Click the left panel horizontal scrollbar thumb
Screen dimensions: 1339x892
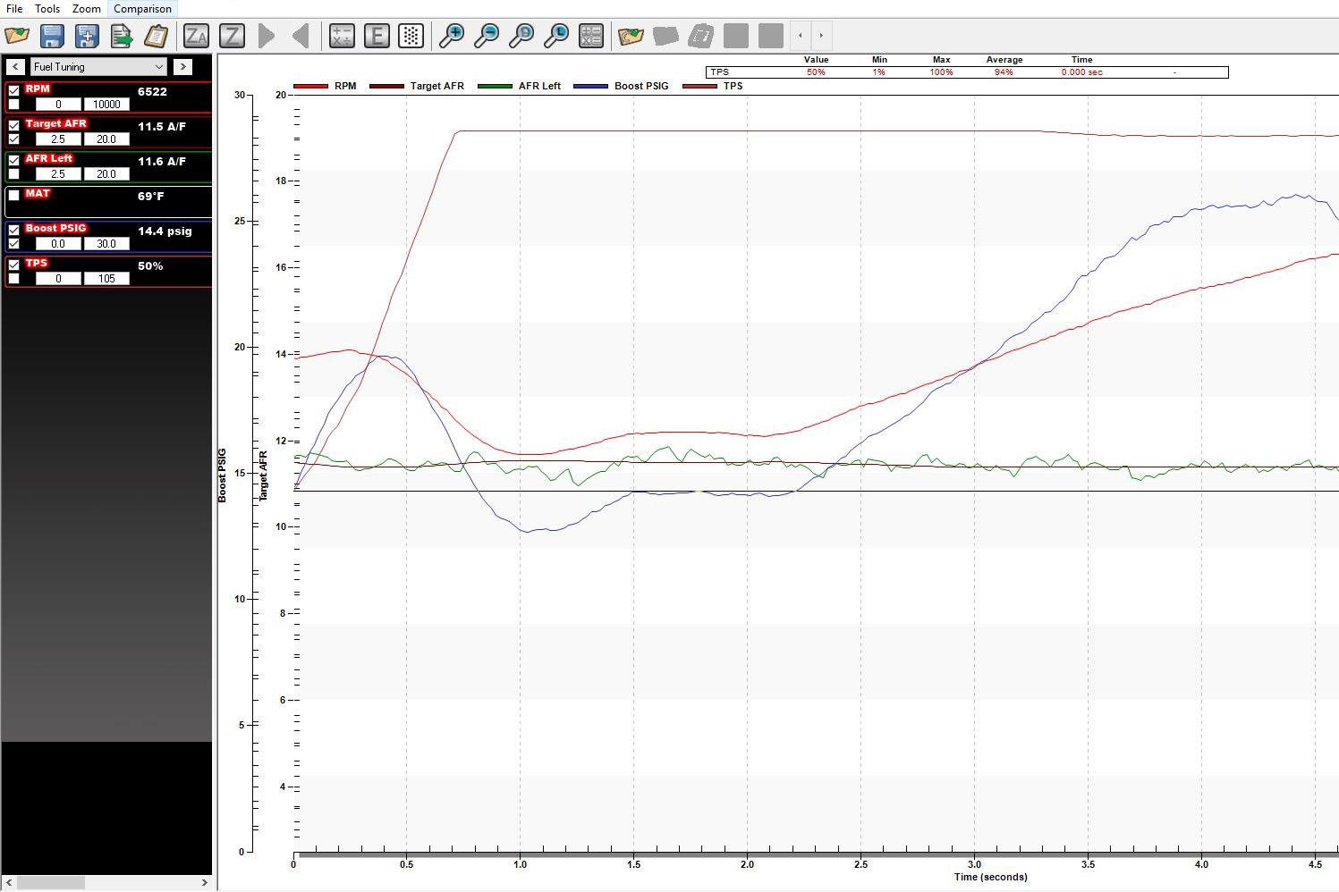[51, 883]
